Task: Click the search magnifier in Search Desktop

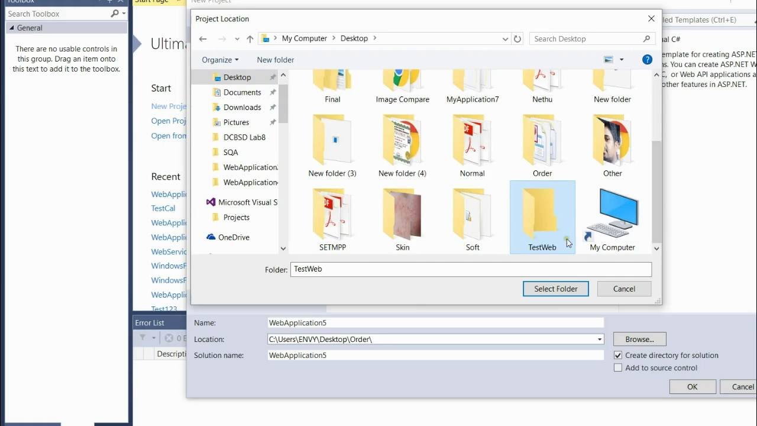Action: 646,38
